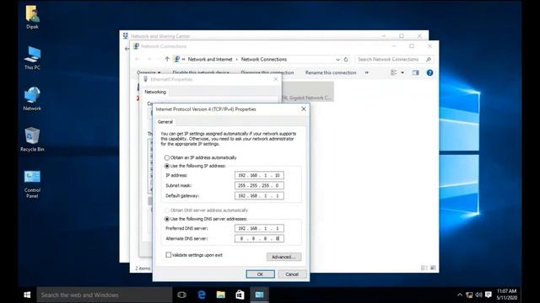
Task: Open the address bar history dropdown
Action: (x=337, y=59)
